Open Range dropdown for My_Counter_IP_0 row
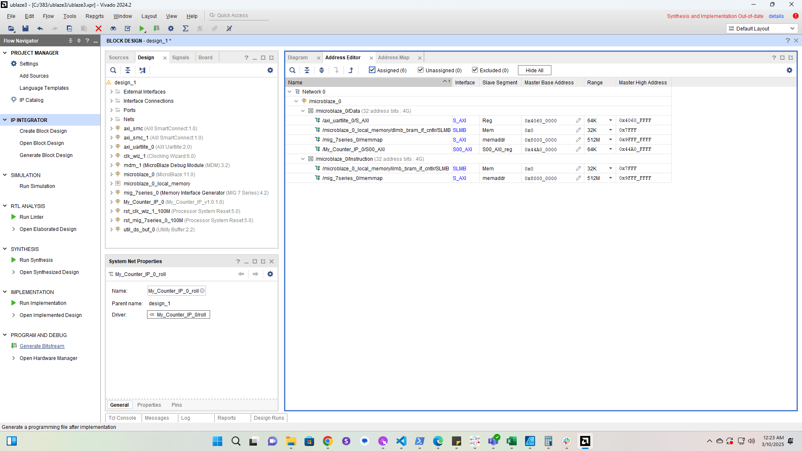The height and width of the screenshot is (451, 802). click(610, 149)
